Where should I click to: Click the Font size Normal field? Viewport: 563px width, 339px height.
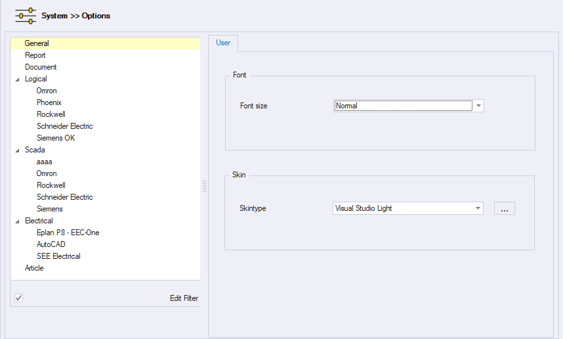click(x=403, y=106)
